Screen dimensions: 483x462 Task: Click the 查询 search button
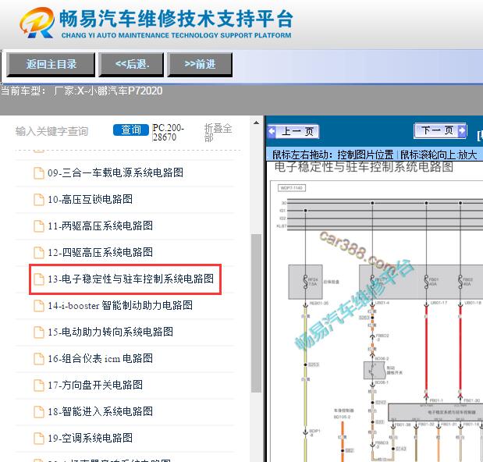(x=131, y=130)
